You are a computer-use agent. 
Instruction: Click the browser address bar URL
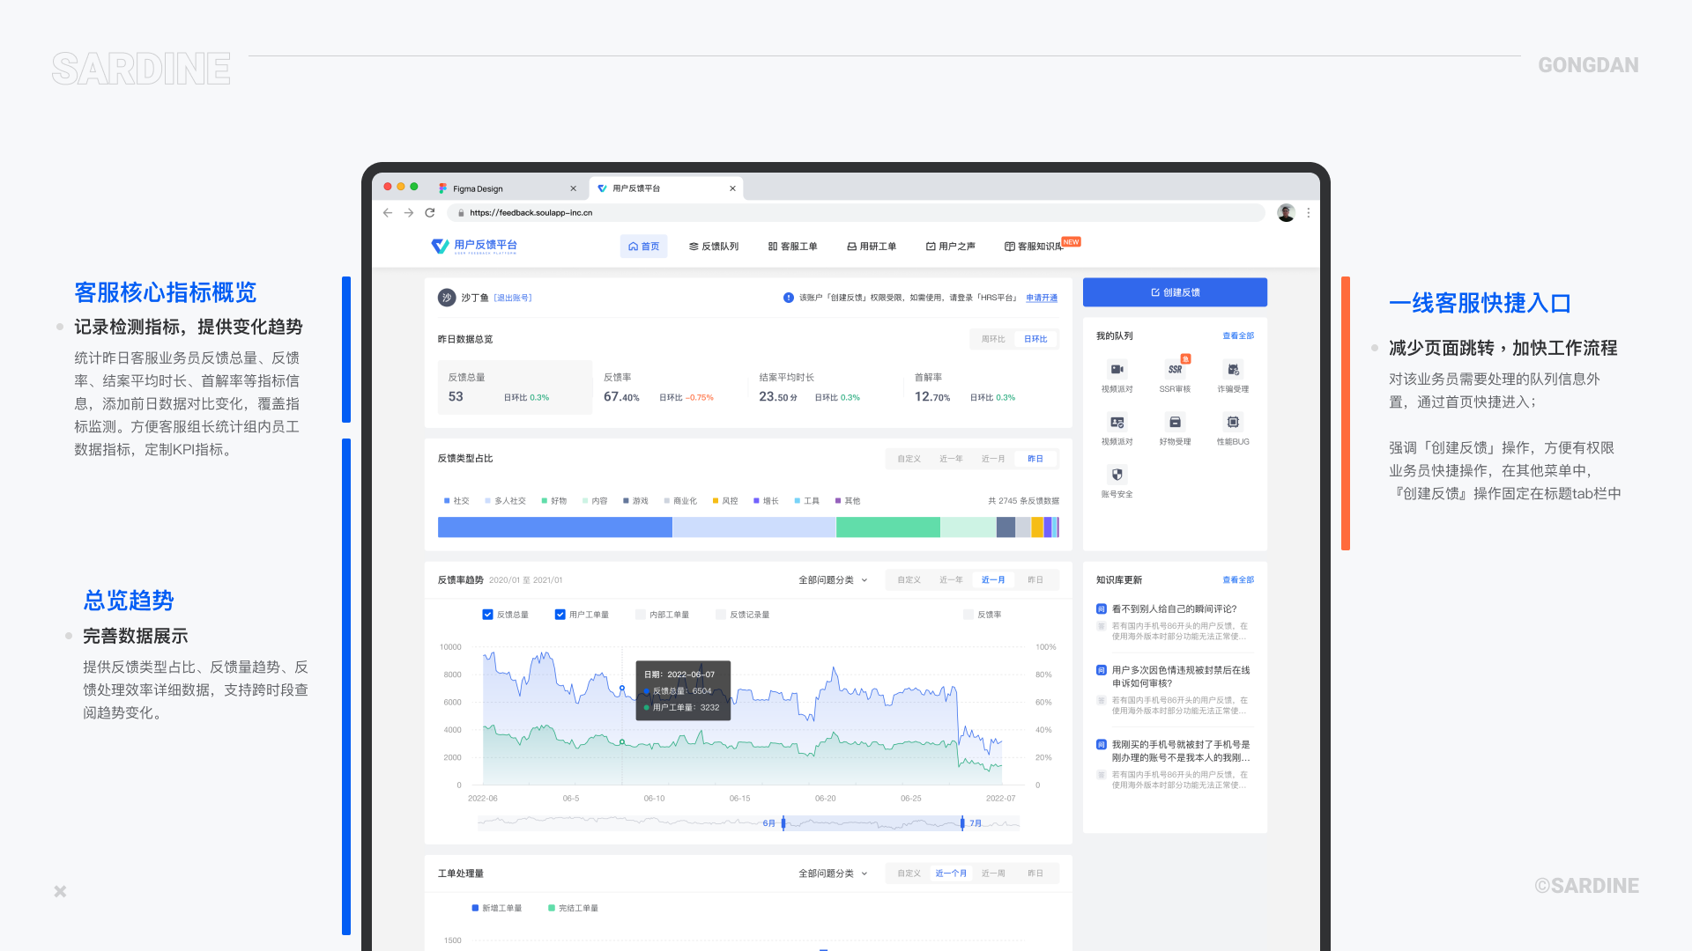point(531,213)
